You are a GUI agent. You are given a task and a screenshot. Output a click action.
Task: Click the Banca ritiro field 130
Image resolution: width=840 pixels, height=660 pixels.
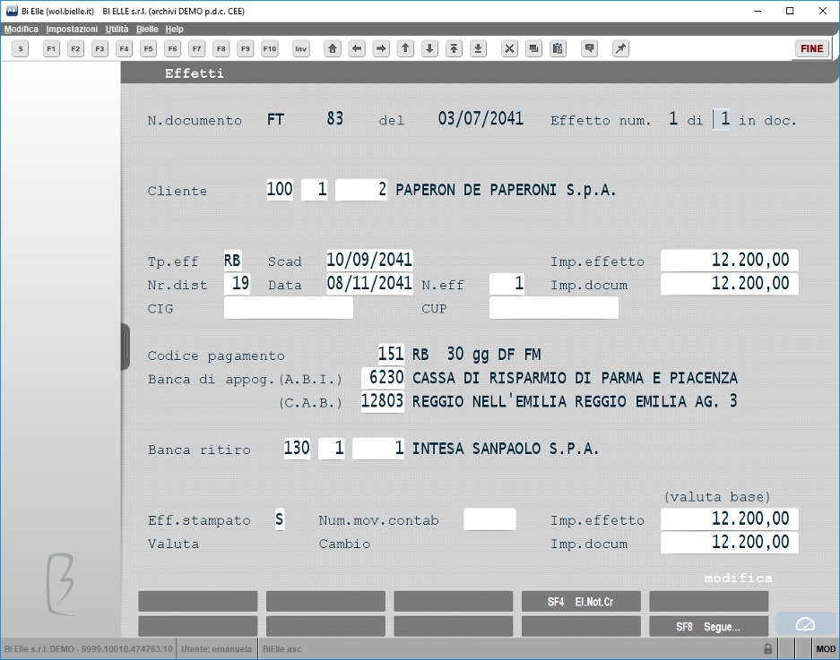(x=297, y=448)
